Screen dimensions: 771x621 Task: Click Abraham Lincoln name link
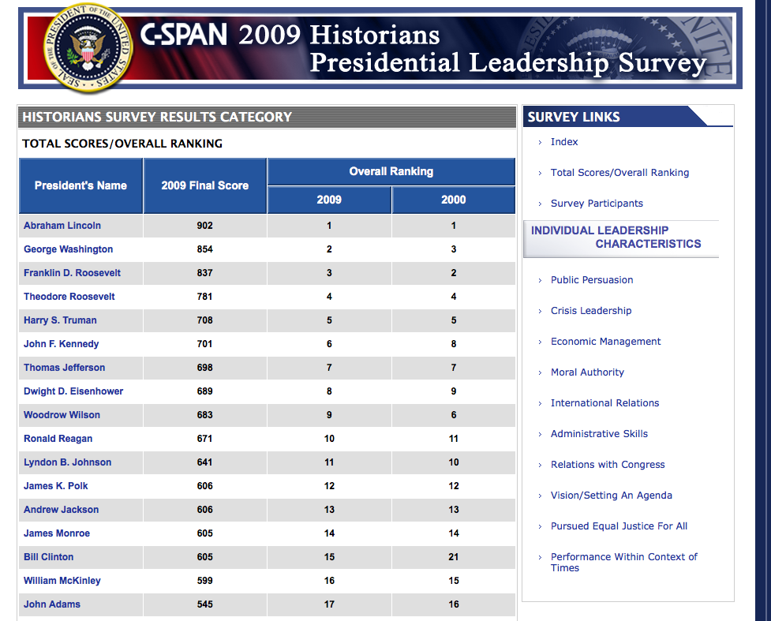[62, 226]
